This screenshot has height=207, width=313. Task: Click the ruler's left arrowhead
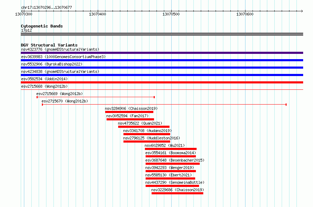tap(22, 11)
